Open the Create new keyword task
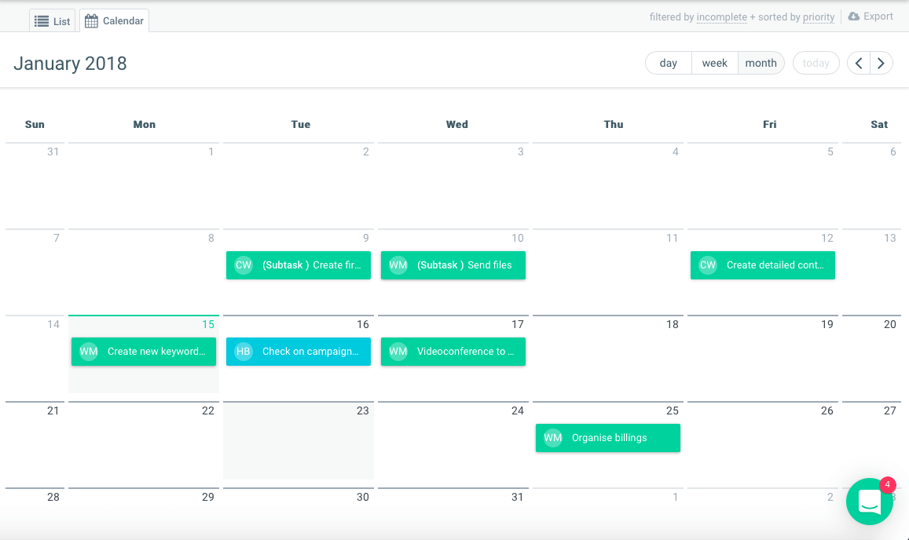This screenshot has width=909, height=540. point(156,352)
